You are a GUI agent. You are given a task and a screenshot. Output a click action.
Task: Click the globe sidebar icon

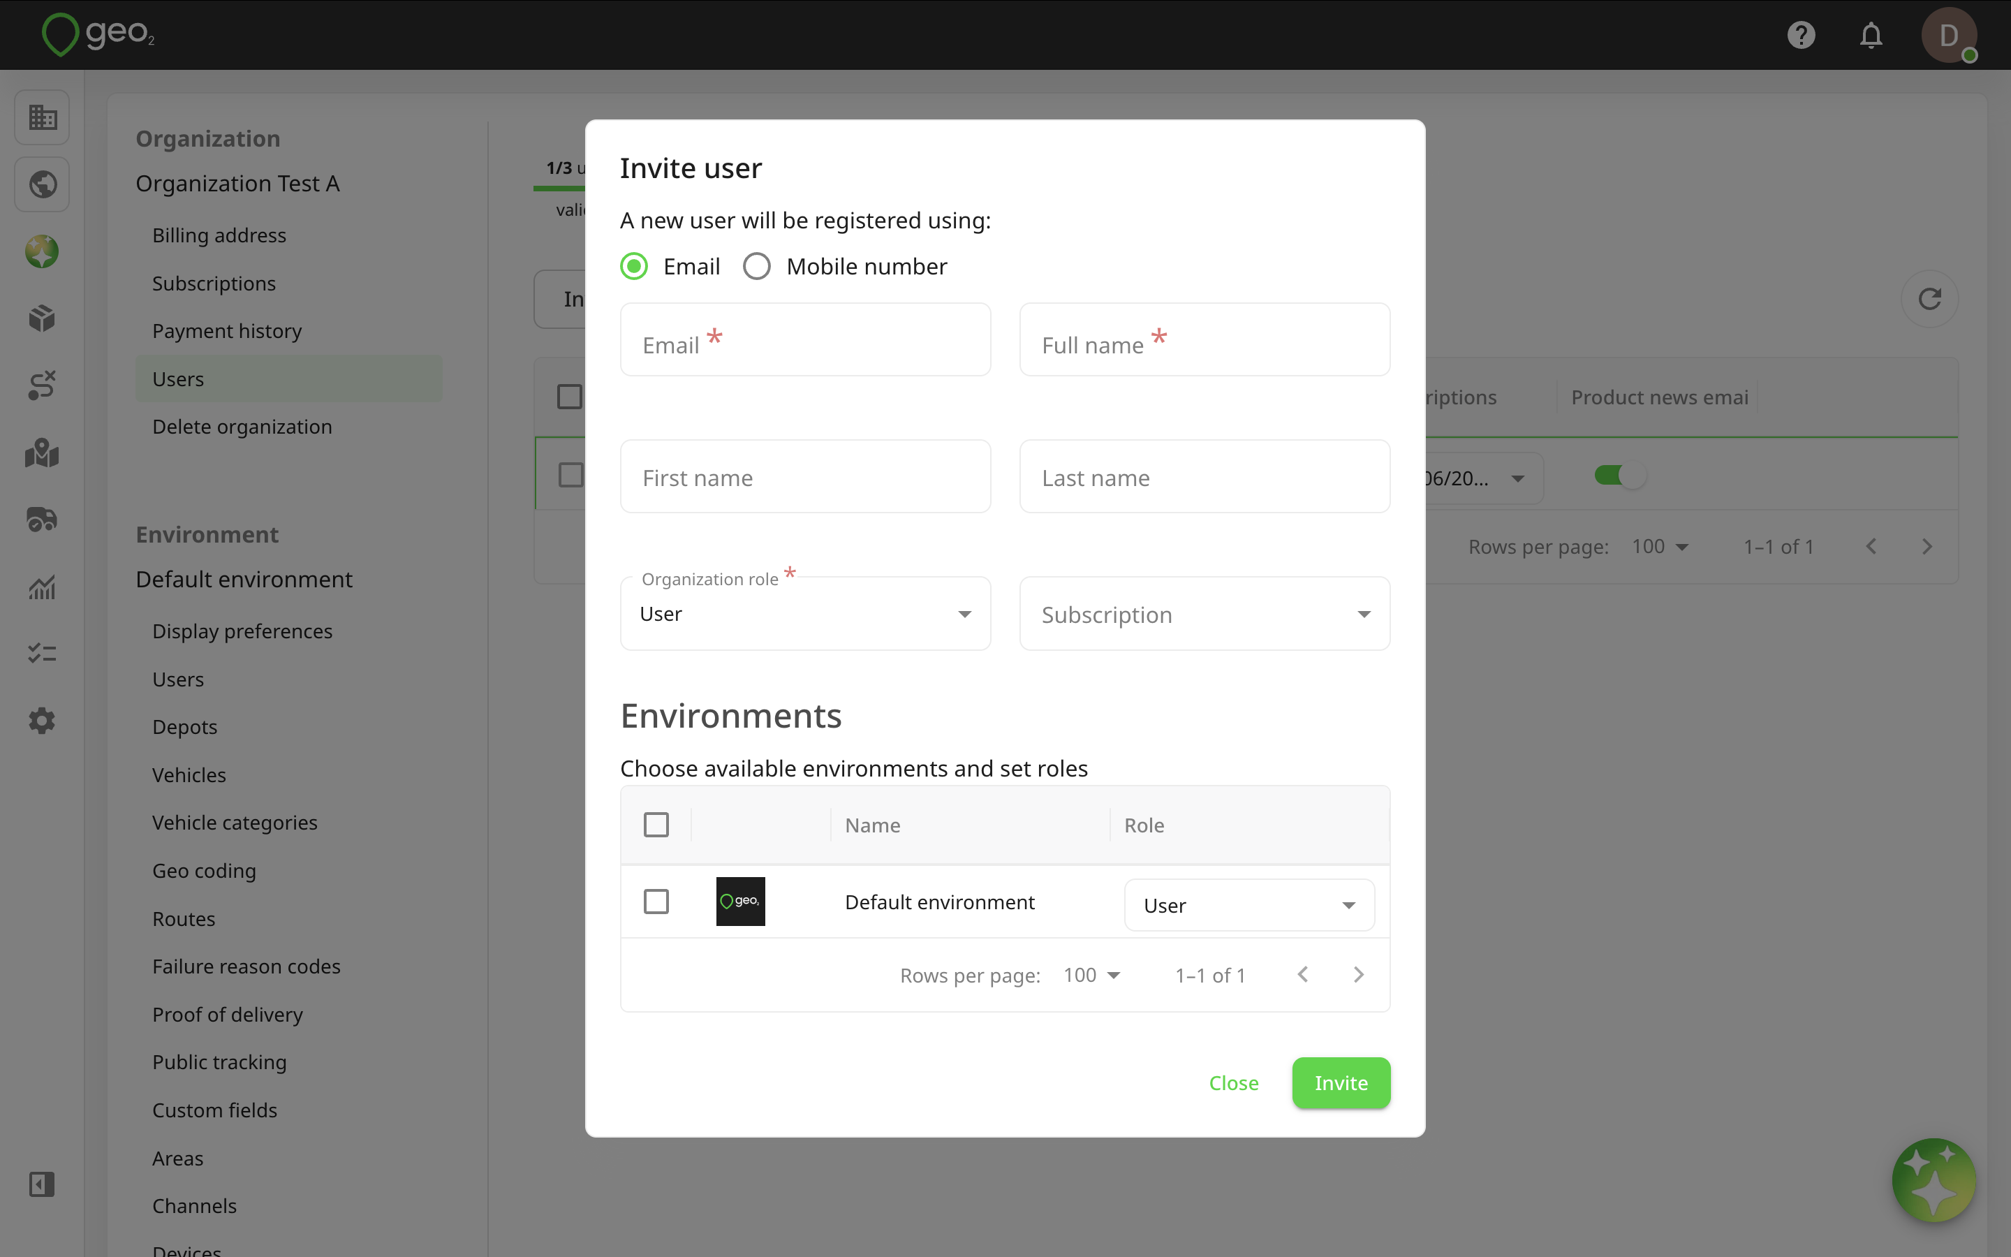point(42,184)
